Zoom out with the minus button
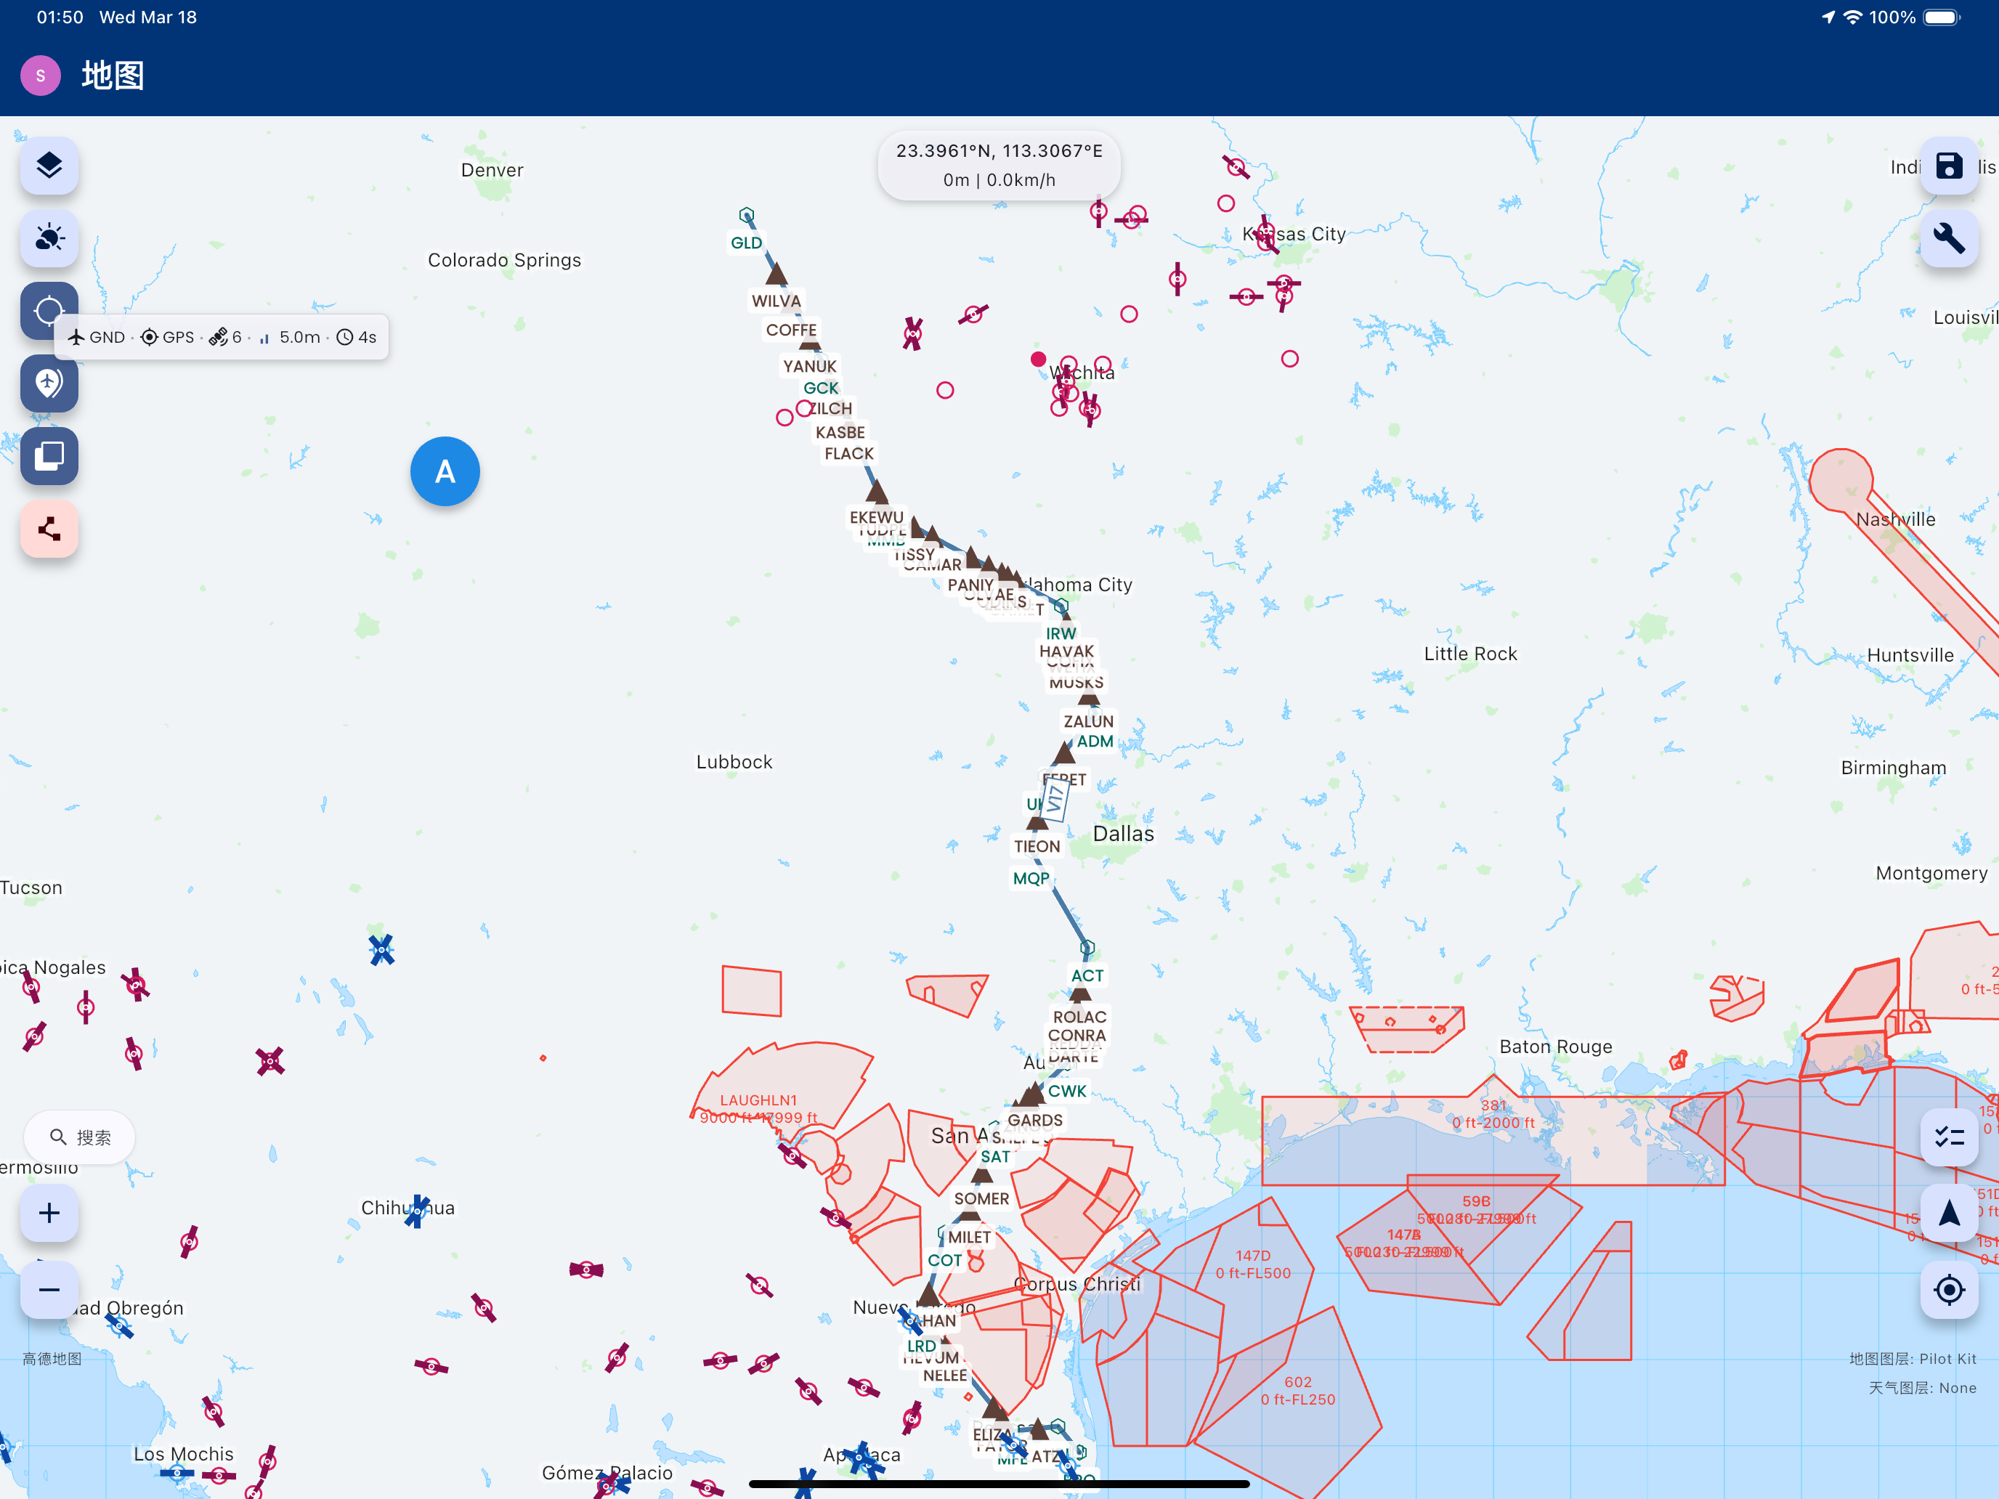Viewport: 1999px width, 1499px height. [x=49, y=1289]
